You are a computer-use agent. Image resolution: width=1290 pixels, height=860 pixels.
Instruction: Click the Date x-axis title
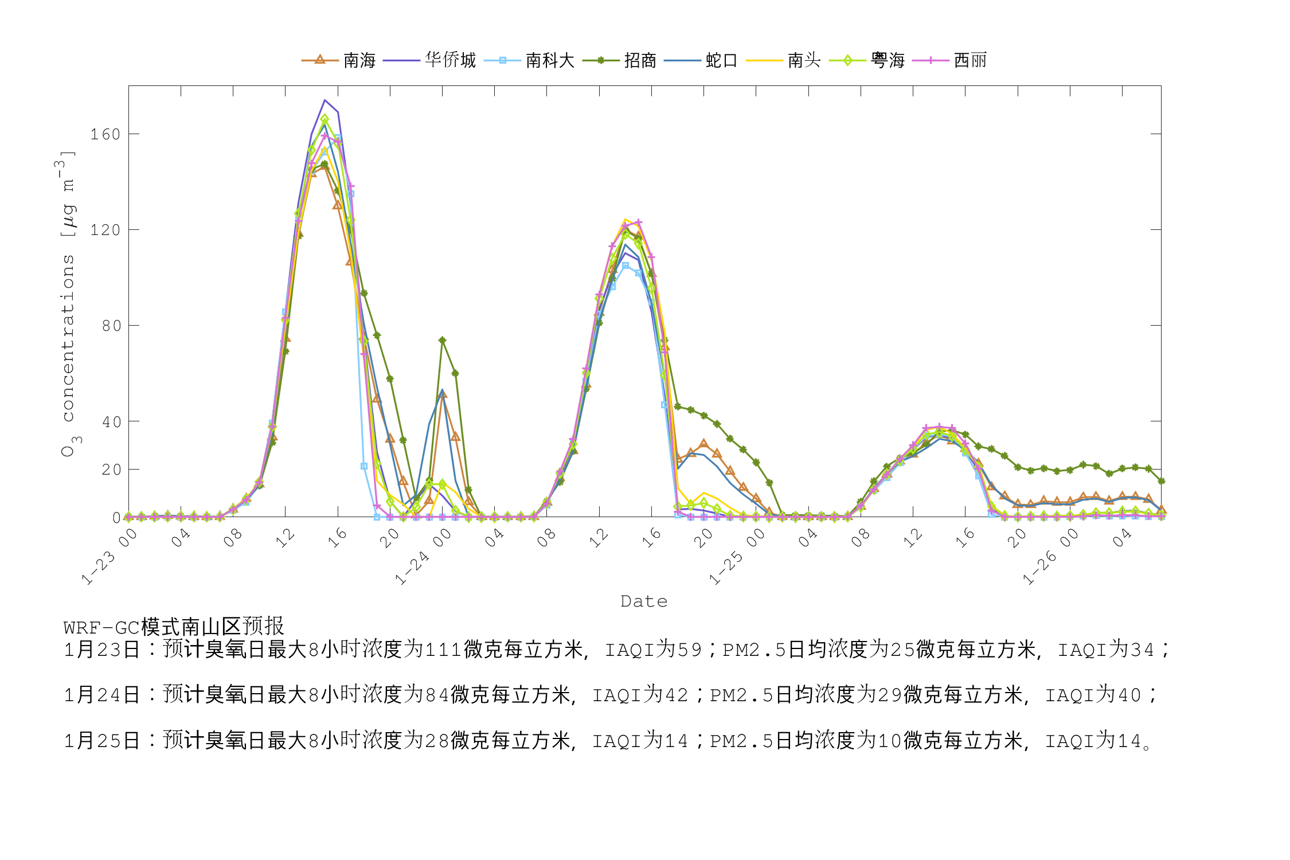coord(644,601)
